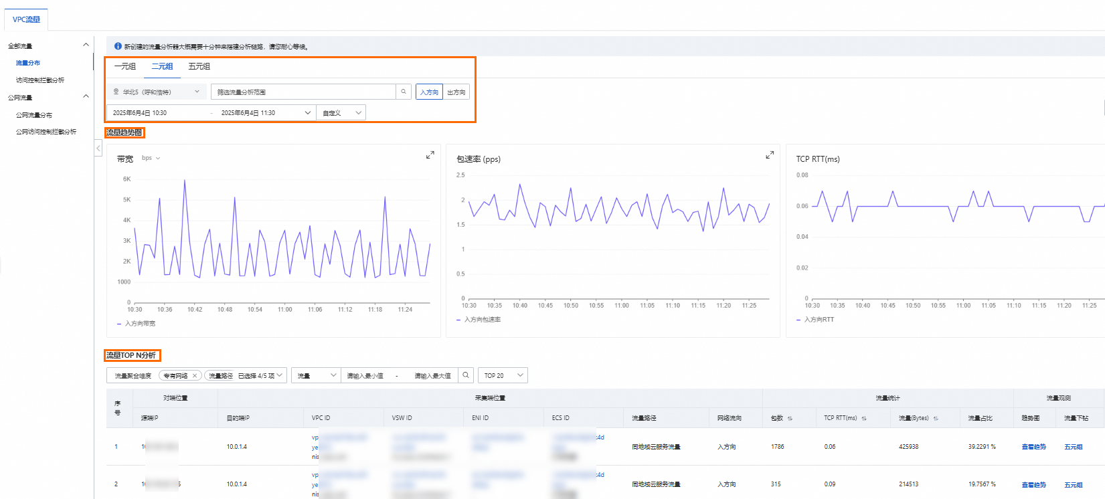Screen dimensions: 1105x499
Task: Click packet count 315 in row 2
Action: point(776,484)
